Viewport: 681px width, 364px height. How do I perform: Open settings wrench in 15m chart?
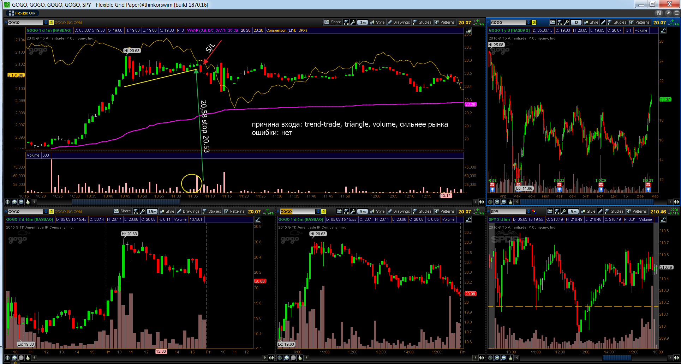coord(142,211)
